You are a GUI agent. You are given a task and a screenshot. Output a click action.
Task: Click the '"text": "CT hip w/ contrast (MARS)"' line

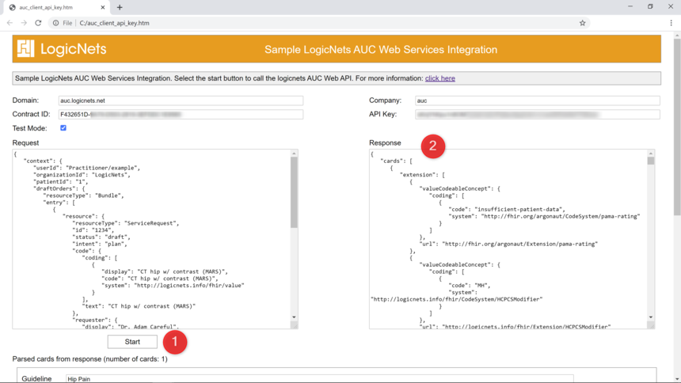(139, 306)
